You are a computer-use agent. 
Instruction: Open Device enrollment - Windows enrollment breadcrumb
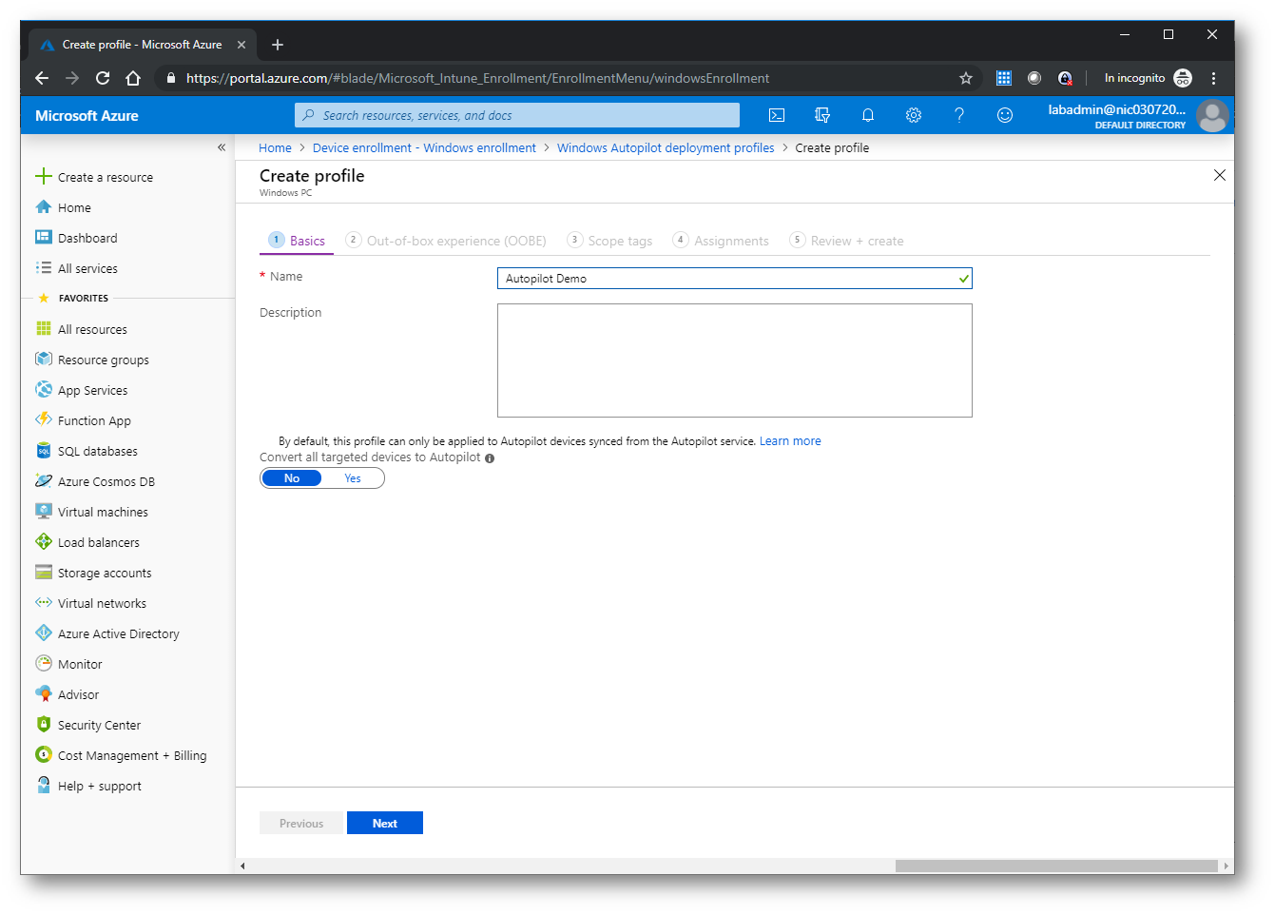coord(424,147)
